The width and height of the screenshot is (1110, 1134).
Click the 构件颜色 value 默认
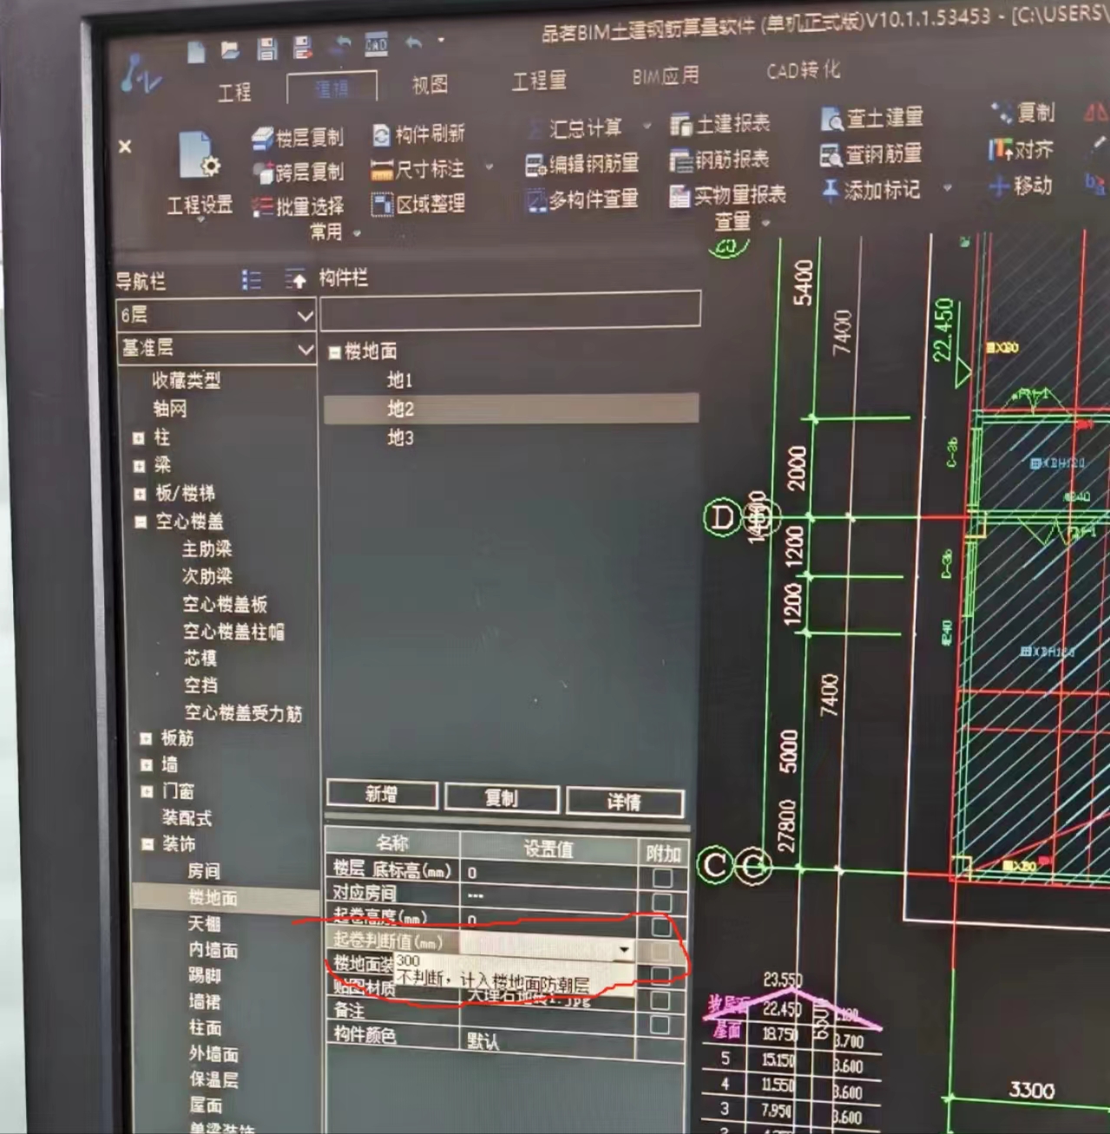tap(483, 1040)
